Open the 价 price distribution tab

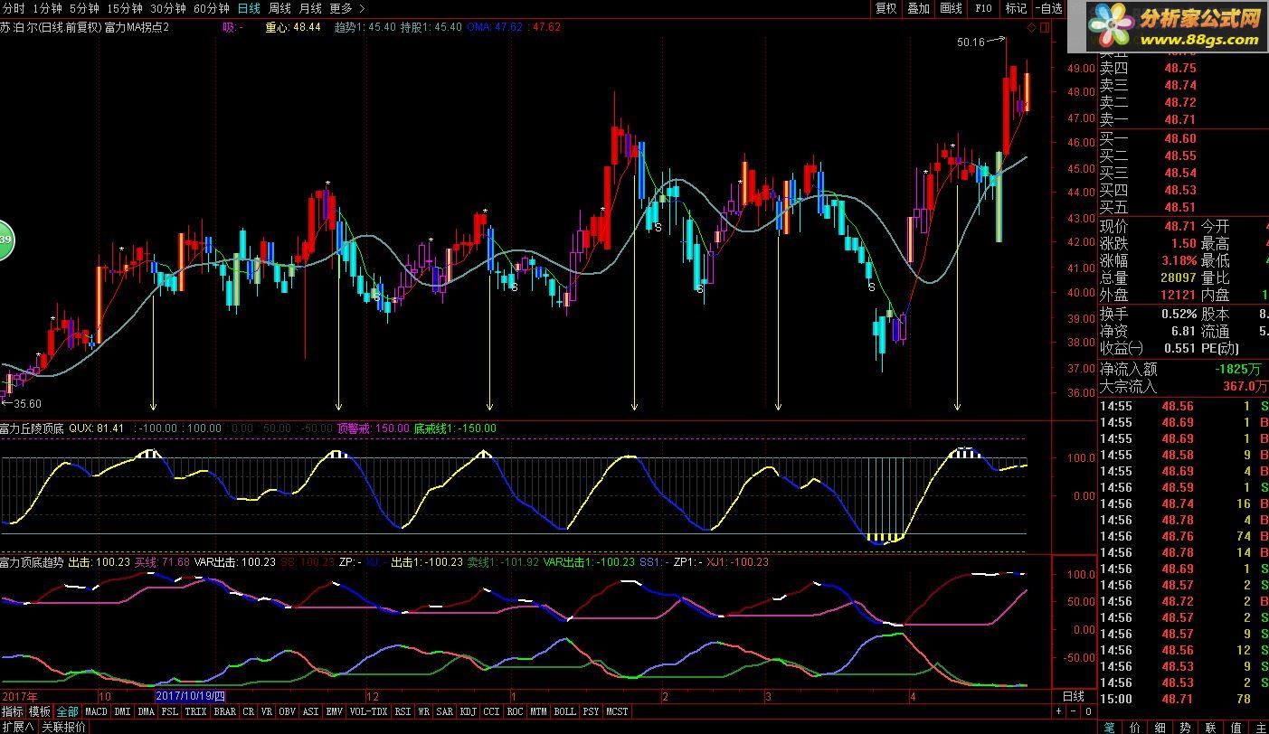pos(1135,727)
